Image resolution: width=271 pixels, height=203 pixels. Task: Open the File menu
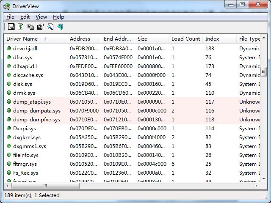pyautogui.click(x=10, y=17)
